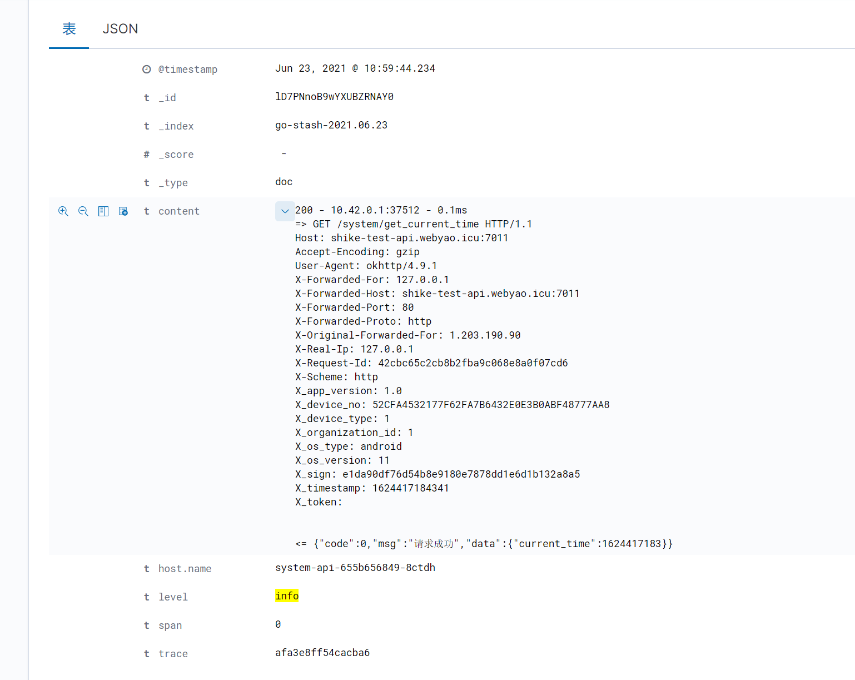
Task: Click the text type icon beside span
Action: point(146,625)
